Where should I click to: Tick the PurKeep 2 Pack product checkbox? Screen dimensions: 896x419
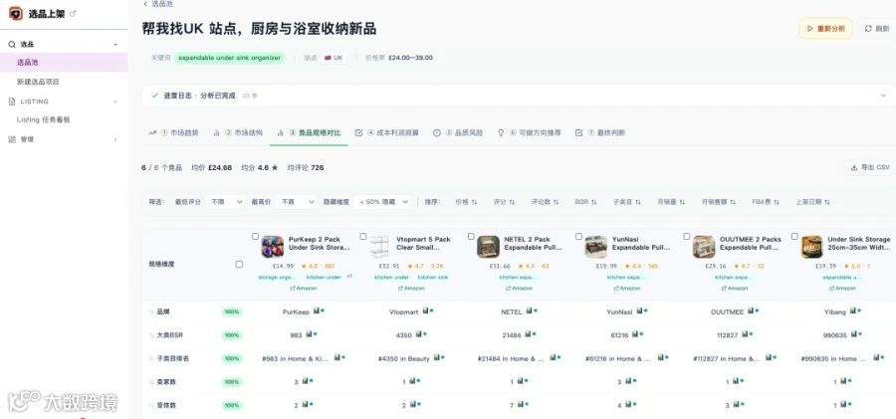256,236
